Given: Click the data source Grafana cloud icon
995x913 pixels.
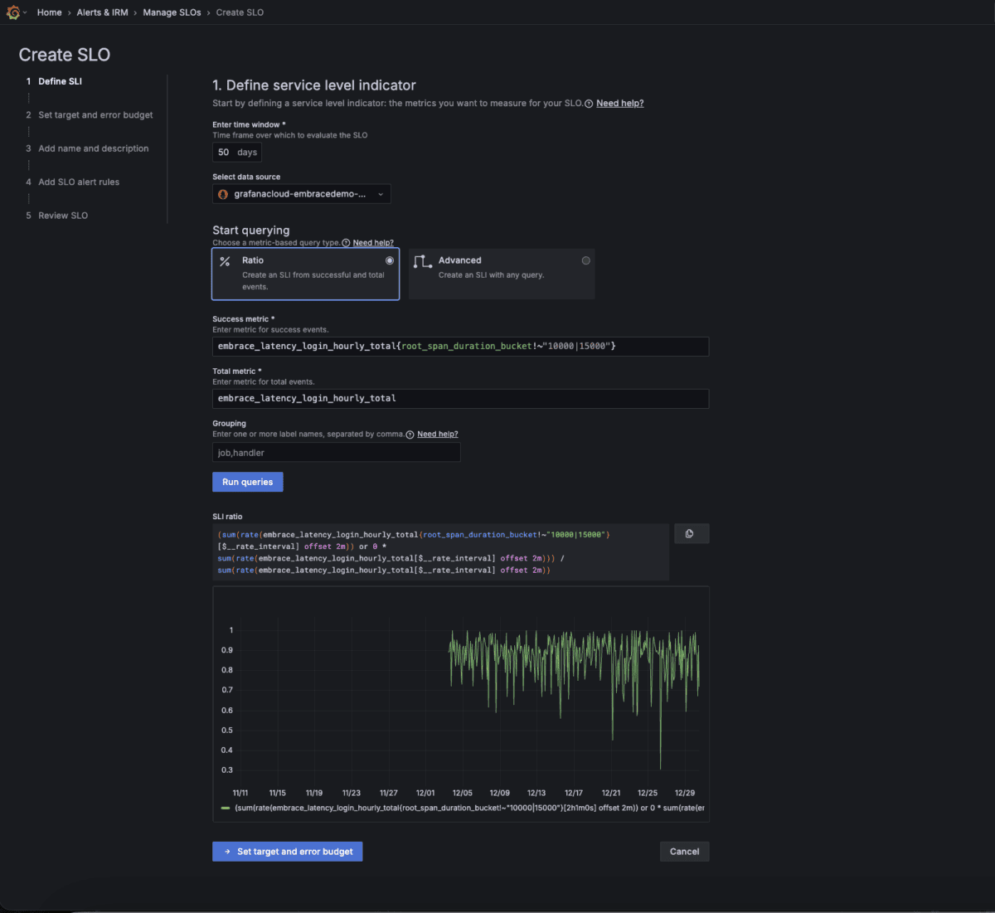Looking at the screenshot, I should click(223, 194).
